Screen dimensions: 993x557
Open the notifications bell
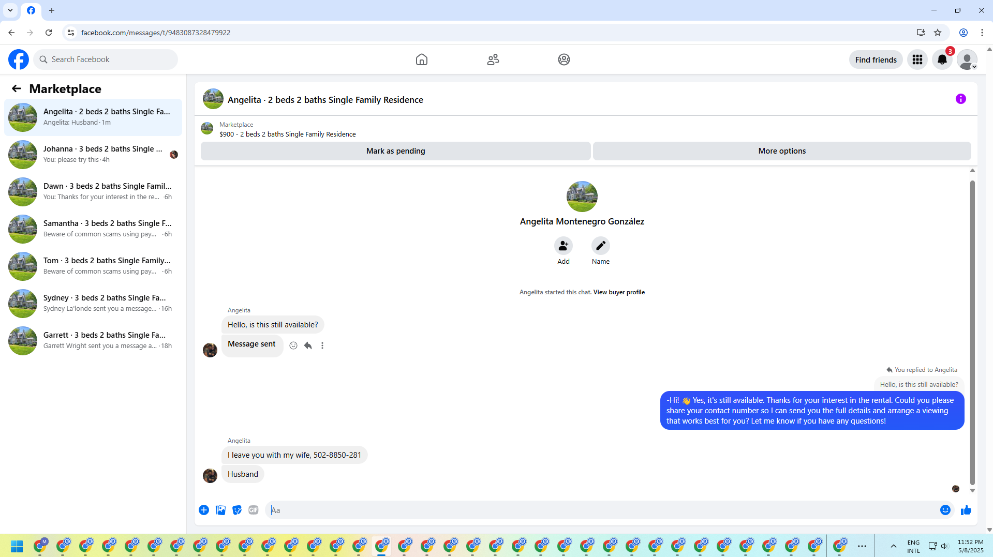click(942, 59)
